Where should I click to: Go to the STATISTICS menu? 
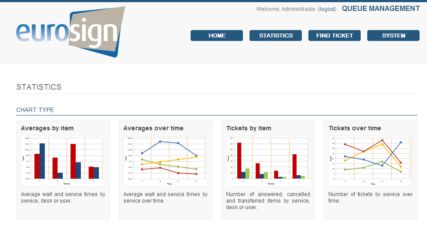[276, 36]
